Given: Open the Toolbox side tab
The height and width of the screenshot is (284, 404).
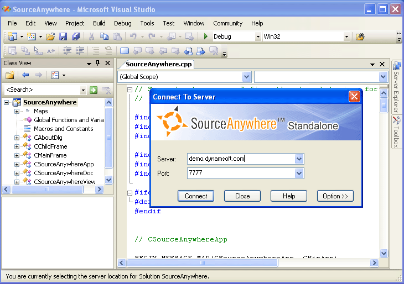Looking at the screenshot, I should (396, 132).
